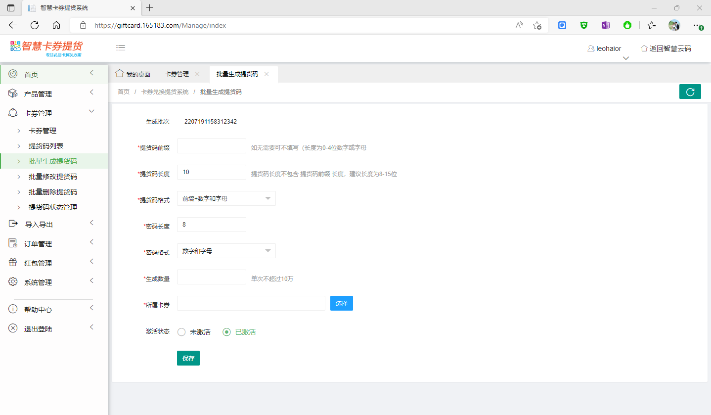Open the 提货码格式 dropdown
This screenshot has height=415, width=711.
coord(226,198)
